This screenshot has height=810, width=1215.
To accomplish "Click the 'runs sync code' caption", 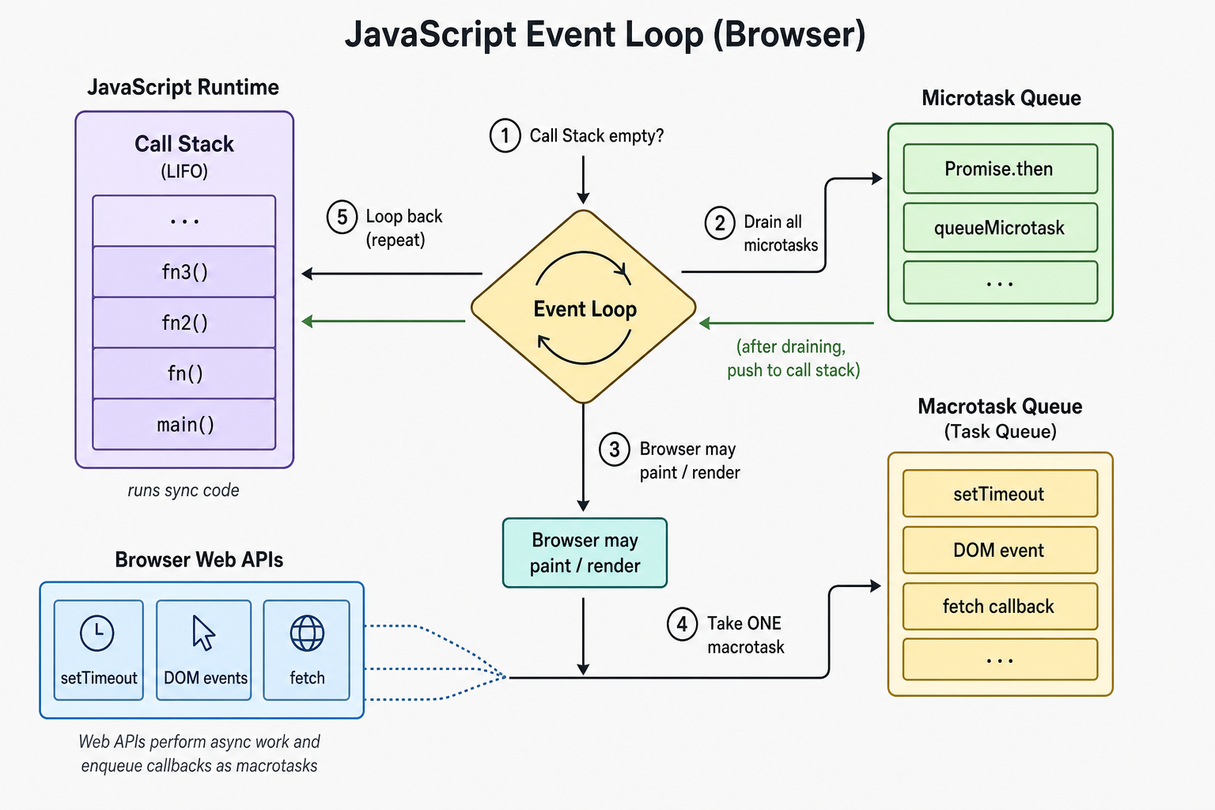I will pyautogui.click(x=184, y=490).
